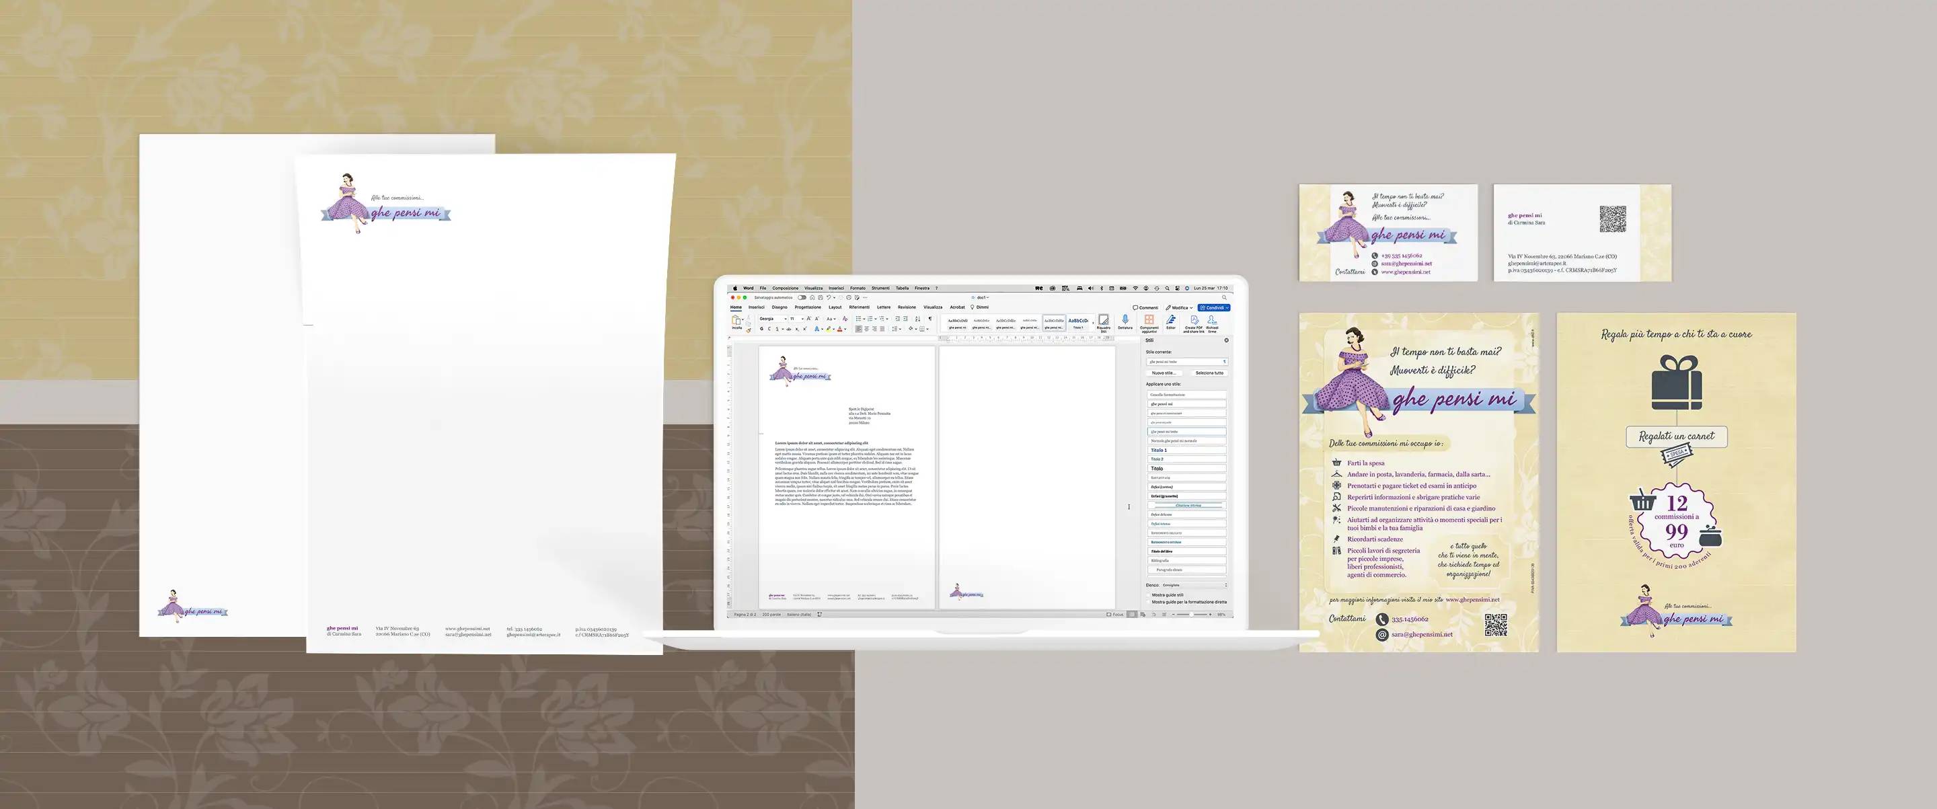The height and width of the screenshot is (809, 1937).
Task: Click the Commenti button
Action: [1146, 308]
